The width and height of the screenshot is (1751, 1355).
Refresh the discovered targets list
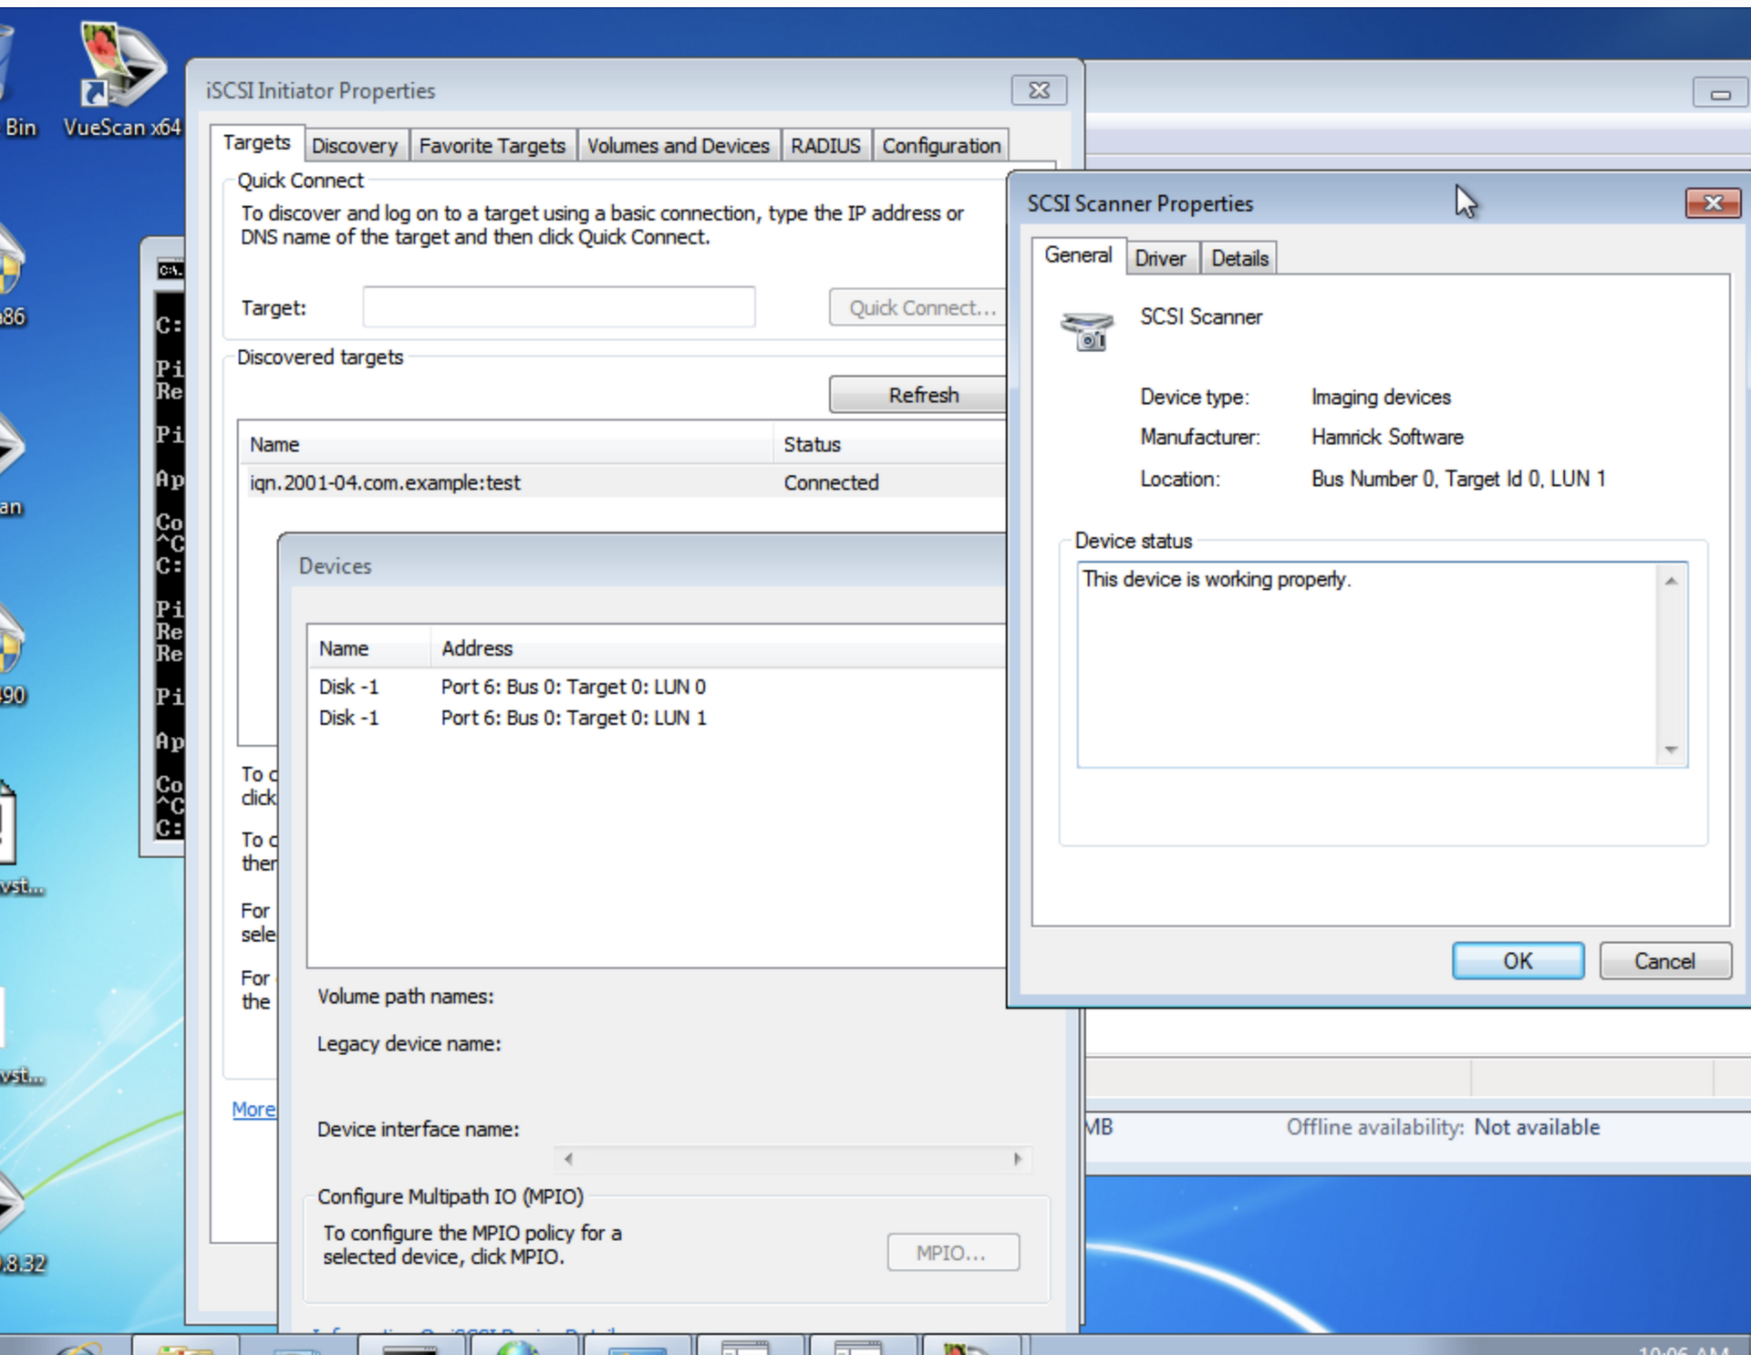(x=921, y=395)
